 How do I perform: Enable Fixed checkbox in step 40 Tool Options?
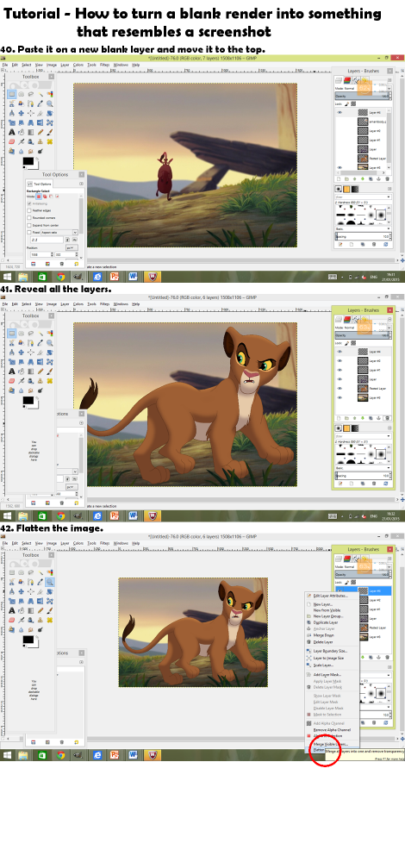(29, 233)
